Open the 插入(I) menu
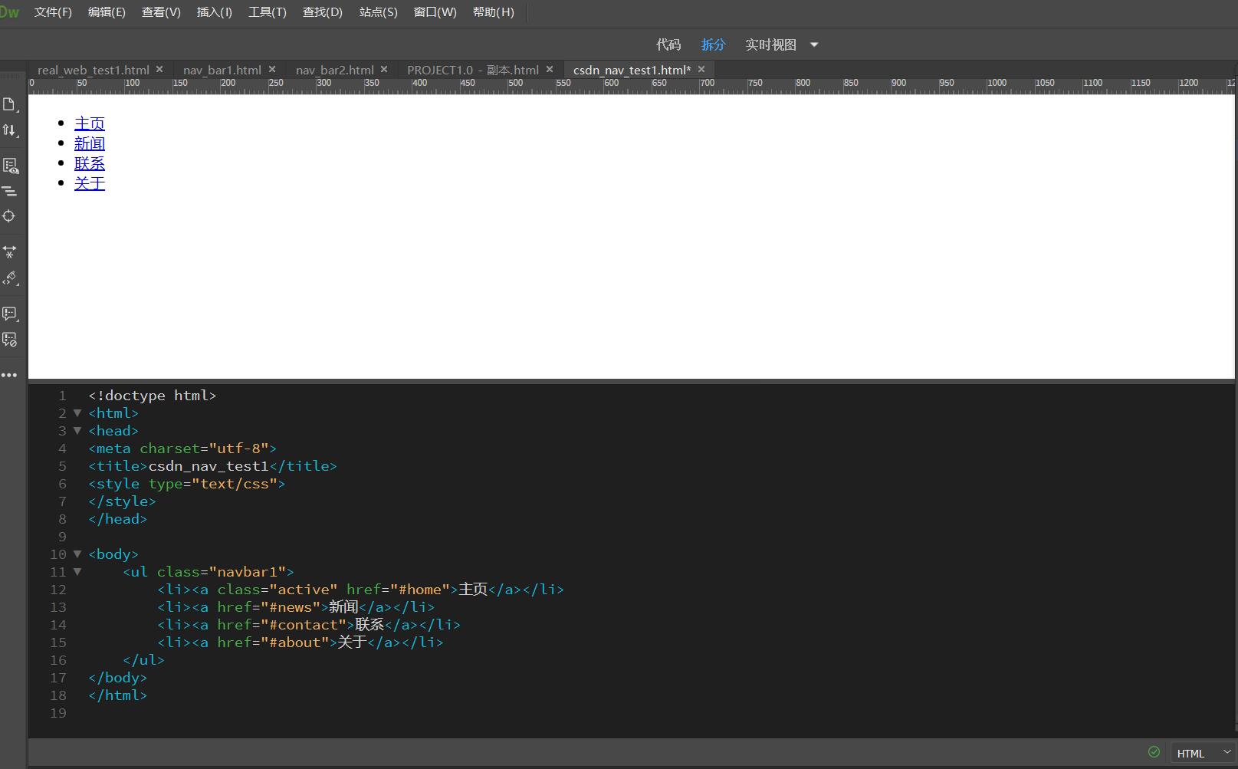Viewport: 1238px width, 769px height. (x=213, y=12)
